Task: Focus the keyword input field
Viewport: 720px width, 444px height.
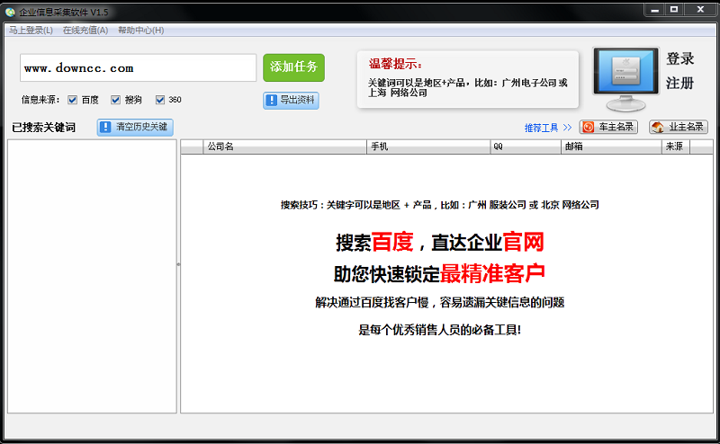Action: click(138, 68)
